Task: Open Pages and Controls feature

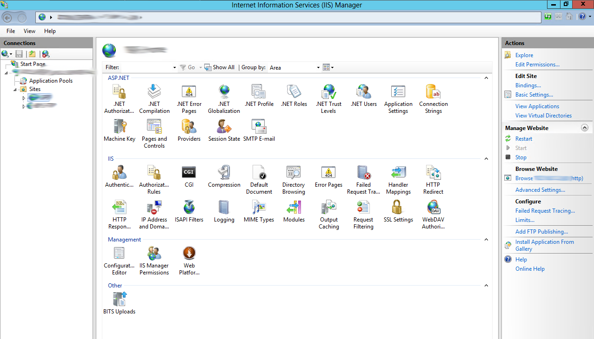Action: point(154,134)
